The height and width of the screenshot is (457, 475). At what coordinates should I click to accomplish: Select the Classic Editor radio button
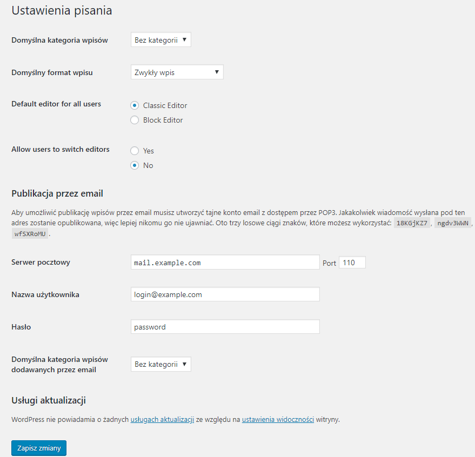point(135,105)
